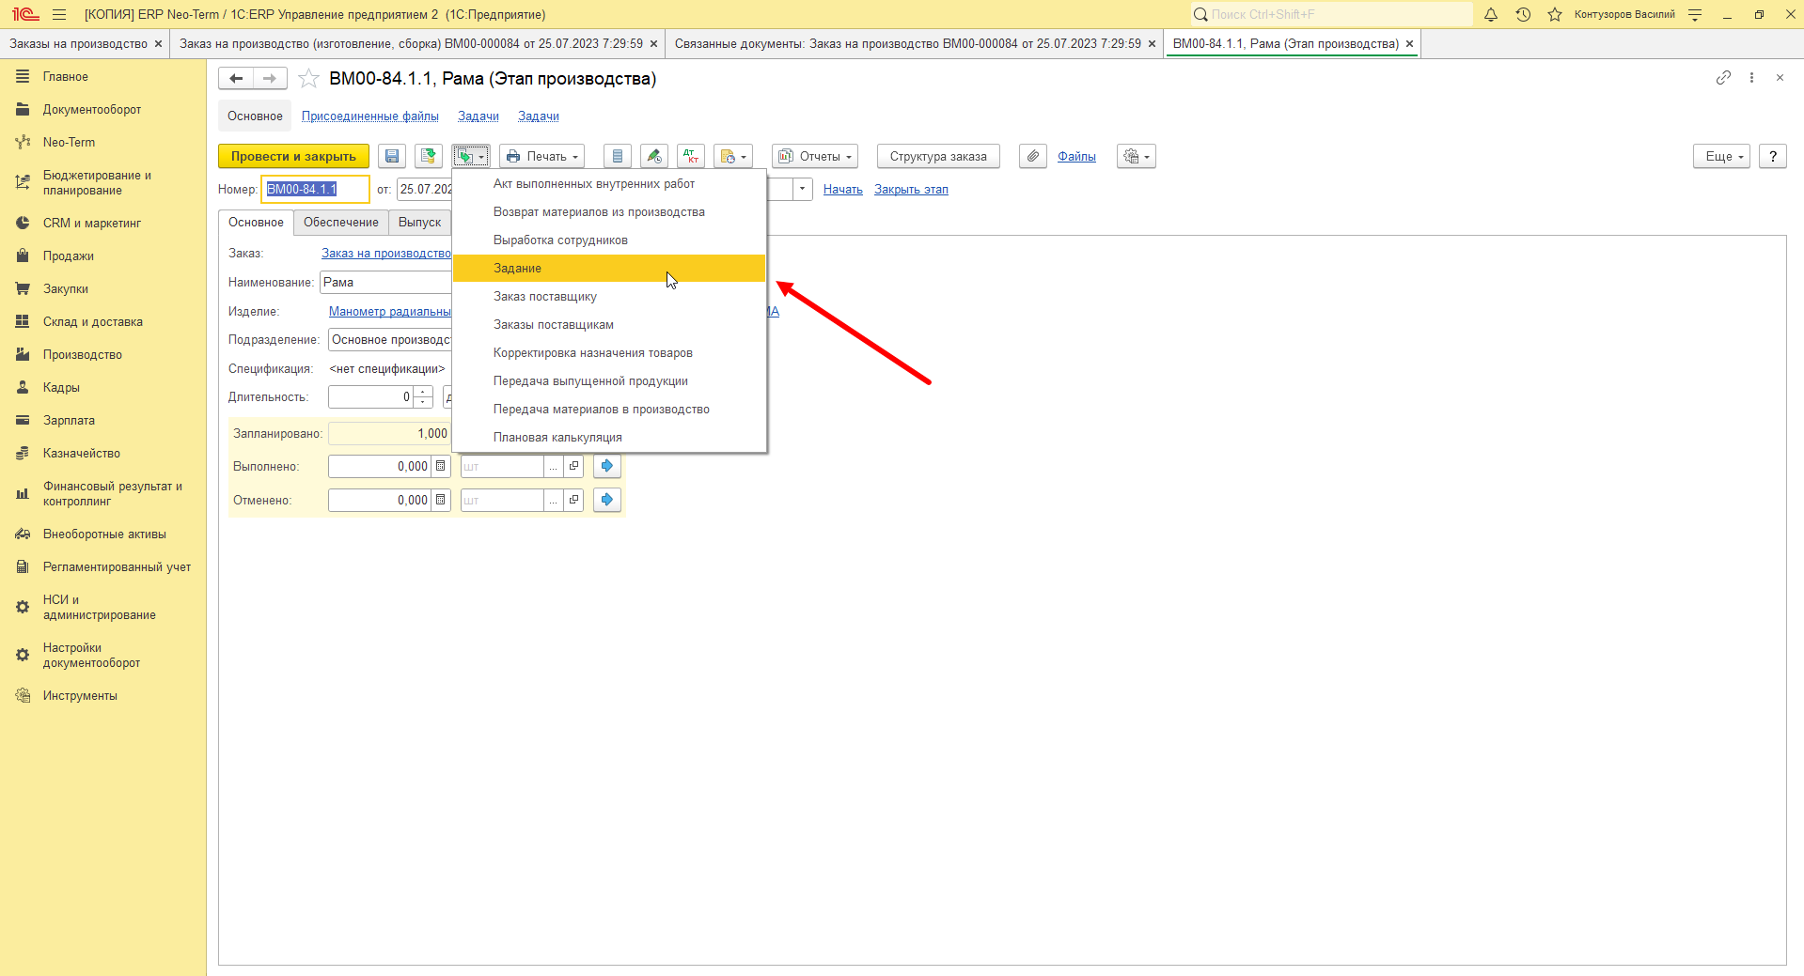Screen dimensions: 1804x976
Task: Select Задание from the dropdown menu
Action: point(609,269)
